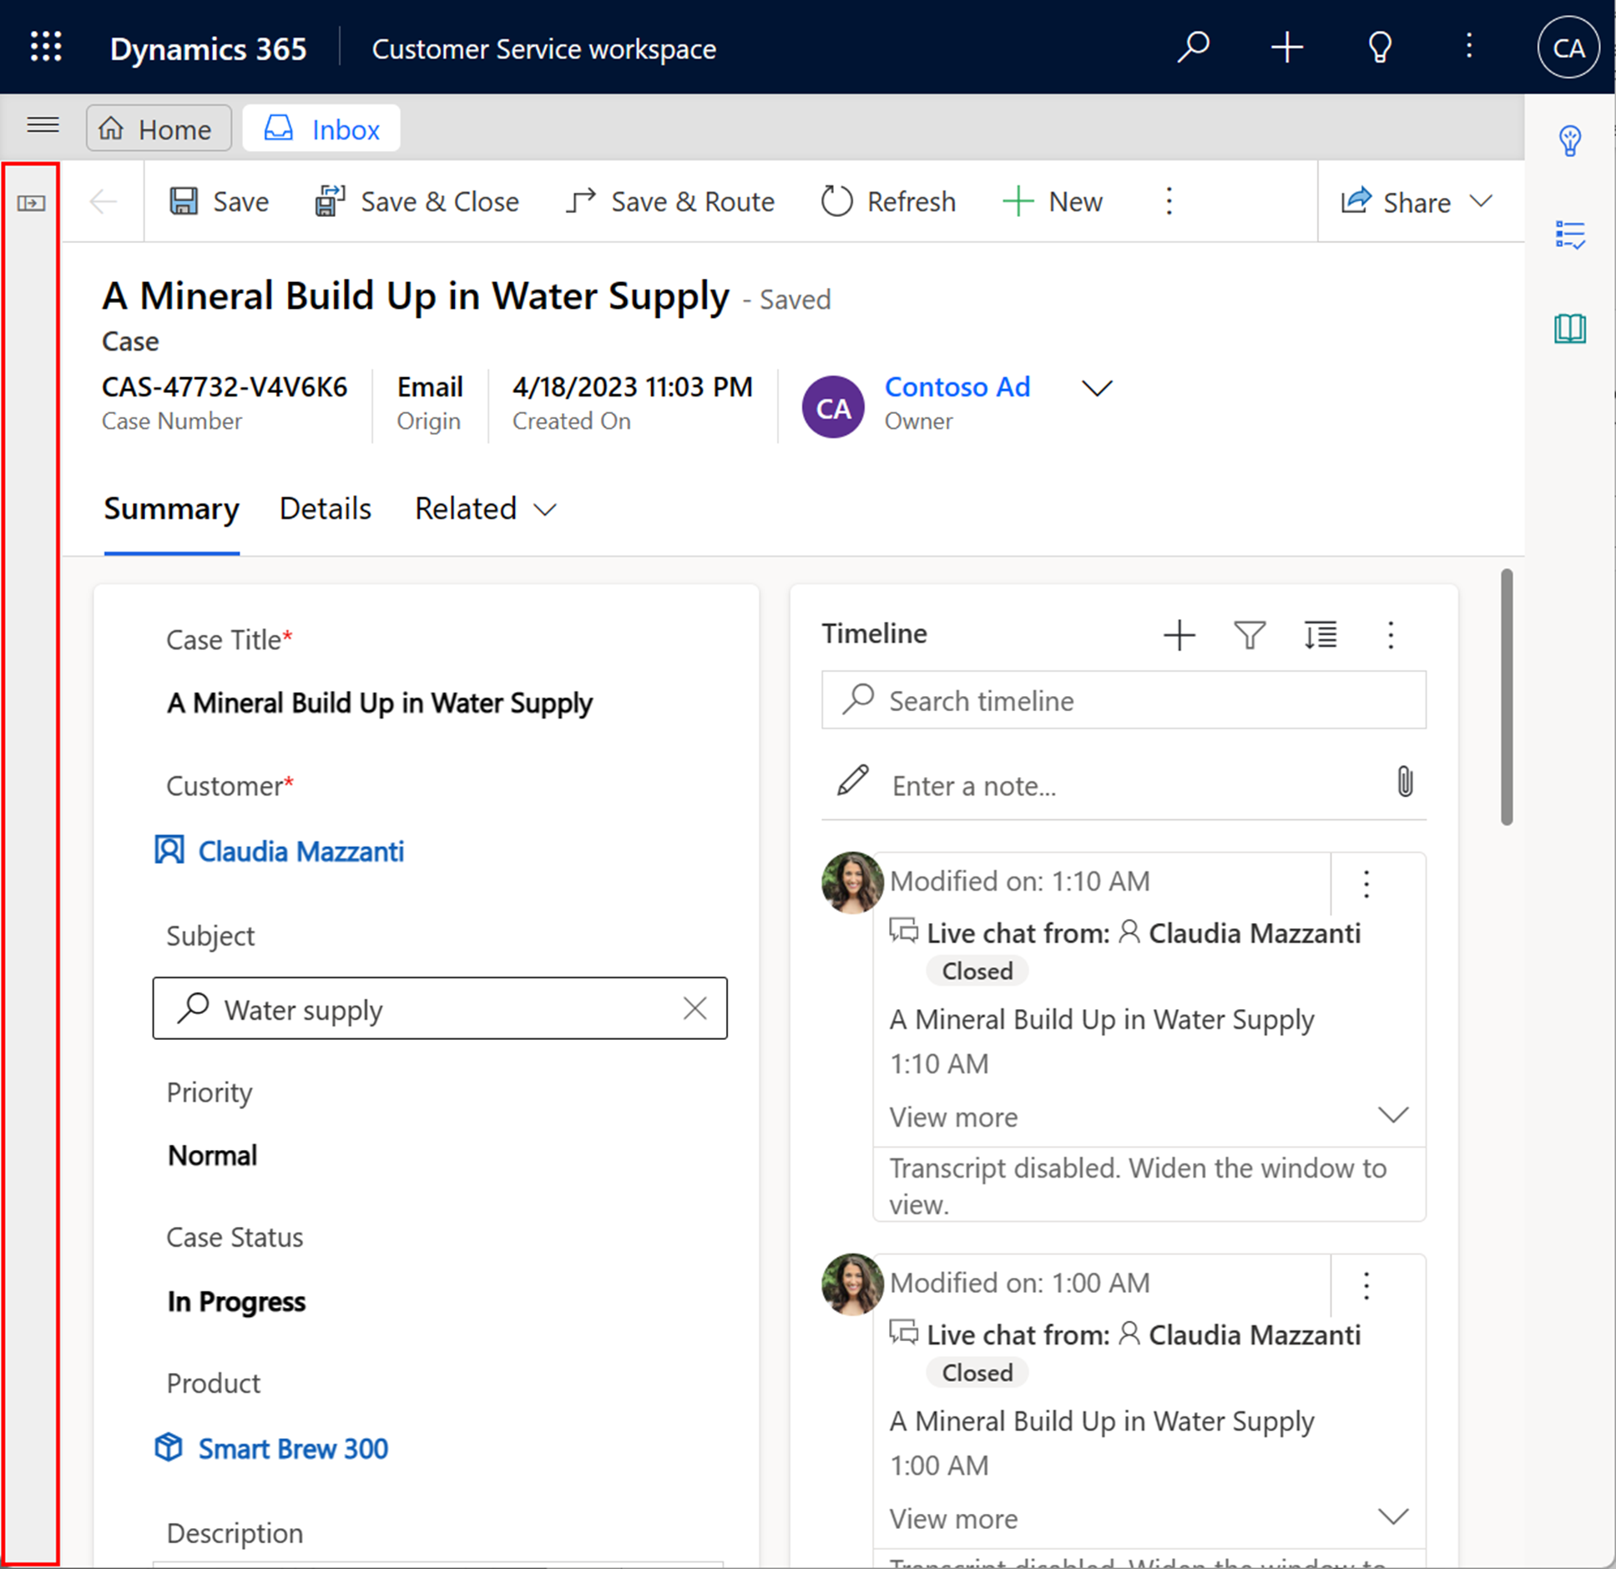Select the Details tab

point(326,508)
